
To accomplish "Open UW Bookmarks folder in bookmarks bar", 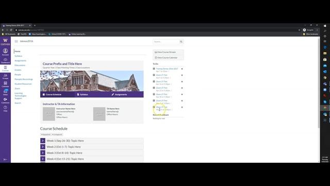I will 9,34.
